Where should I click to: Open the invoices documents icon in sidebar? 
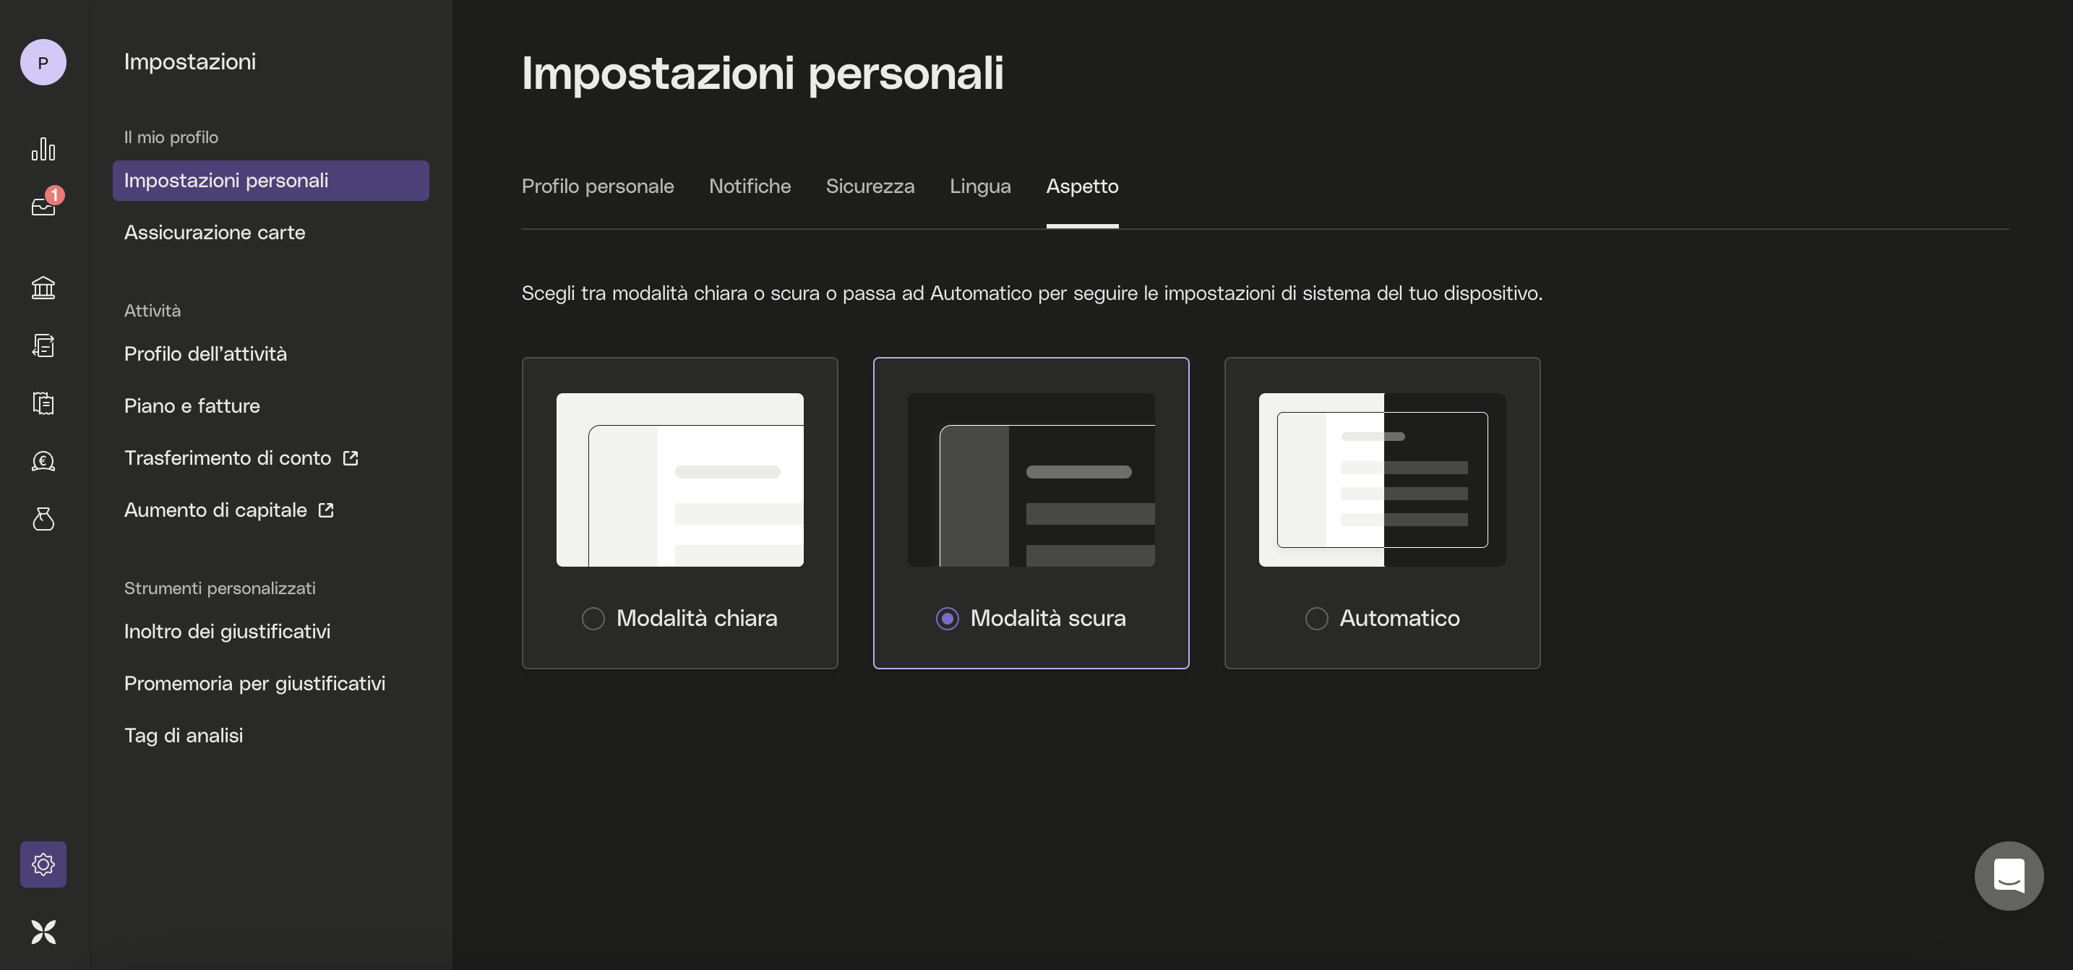pos(43,403)
